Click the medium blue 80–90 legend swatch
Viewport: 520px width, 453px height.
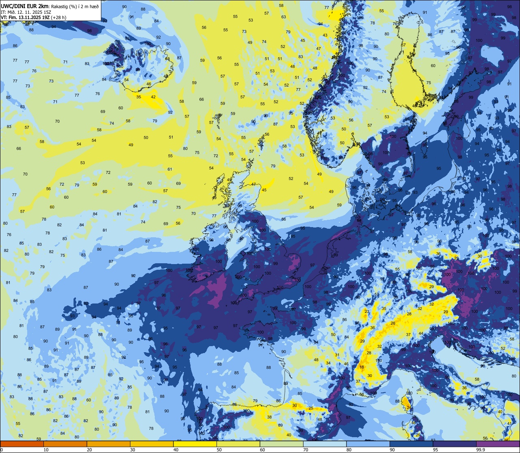tap(368, 444)
